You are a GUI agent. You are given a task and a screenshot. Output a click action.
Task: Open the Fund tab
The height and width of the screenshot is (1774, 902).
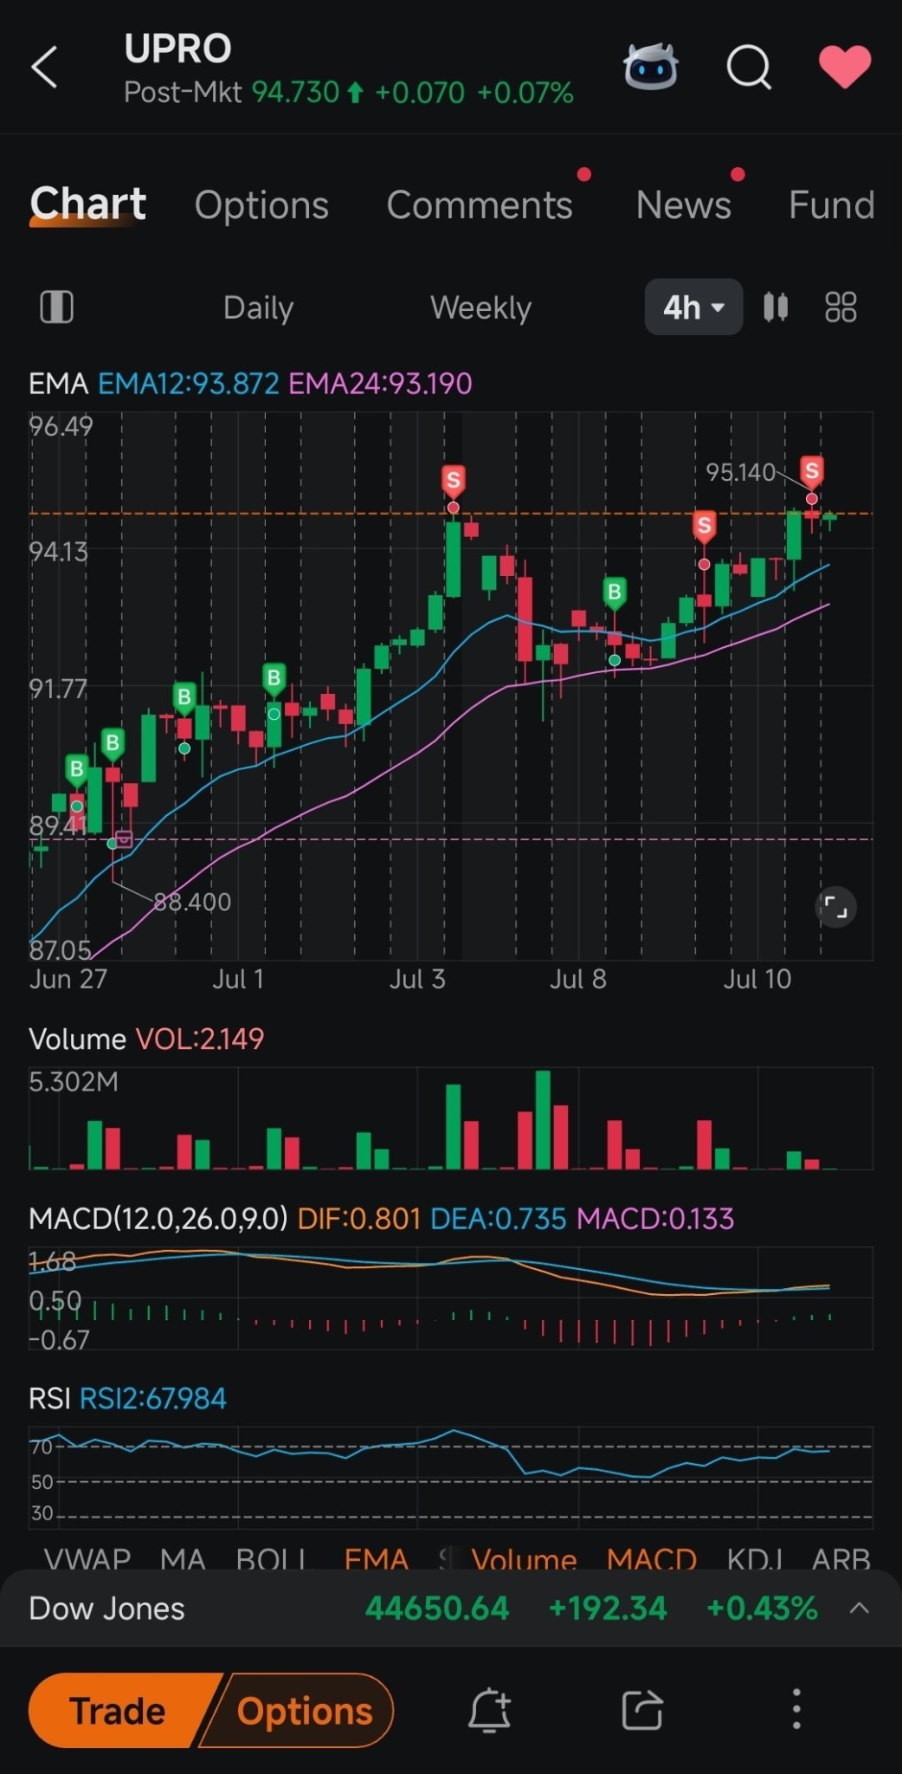(831, 205)
